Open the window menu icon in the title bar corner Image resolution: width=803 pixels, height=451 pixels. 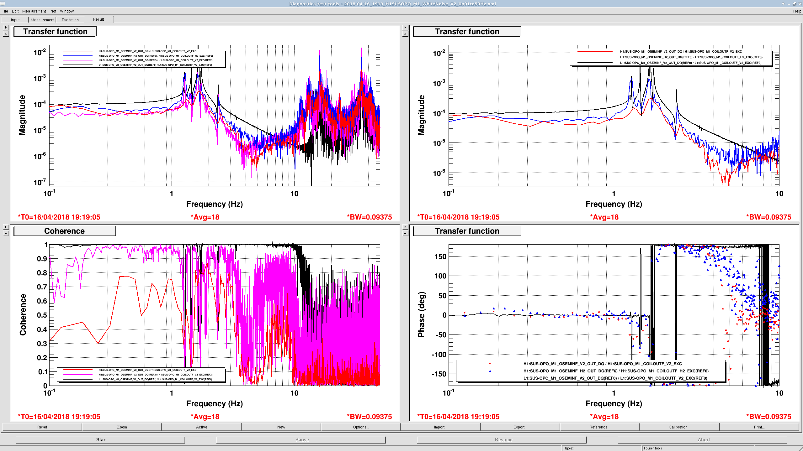(x=3, y=4)
